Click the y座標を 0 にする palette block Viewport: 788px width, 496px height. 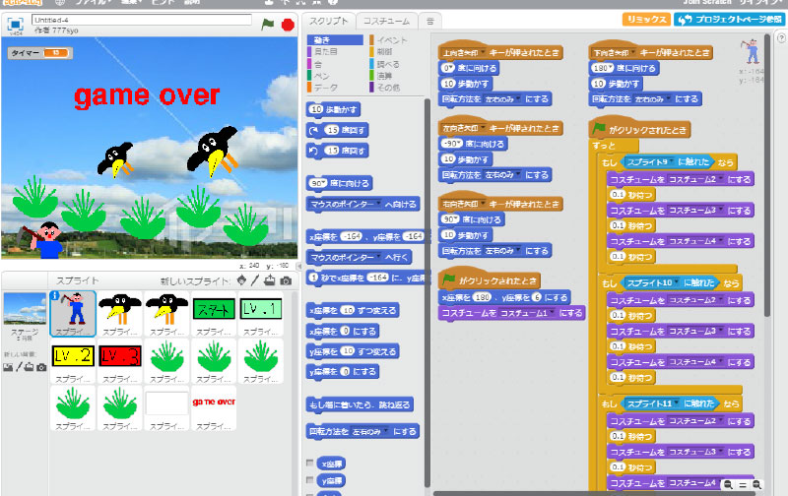[343, 371]
